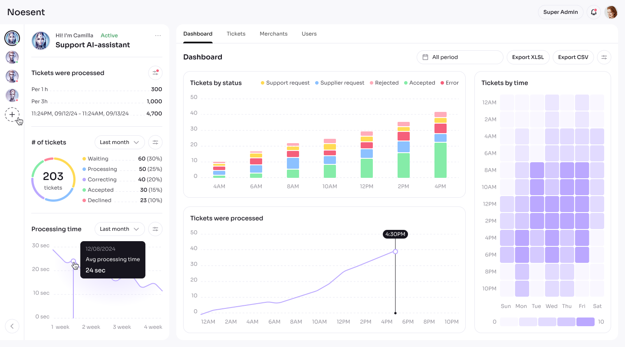Add a new AI assistant with plus icon
Viewport: 625px width, 347px height.
click(x=12, y=115)
